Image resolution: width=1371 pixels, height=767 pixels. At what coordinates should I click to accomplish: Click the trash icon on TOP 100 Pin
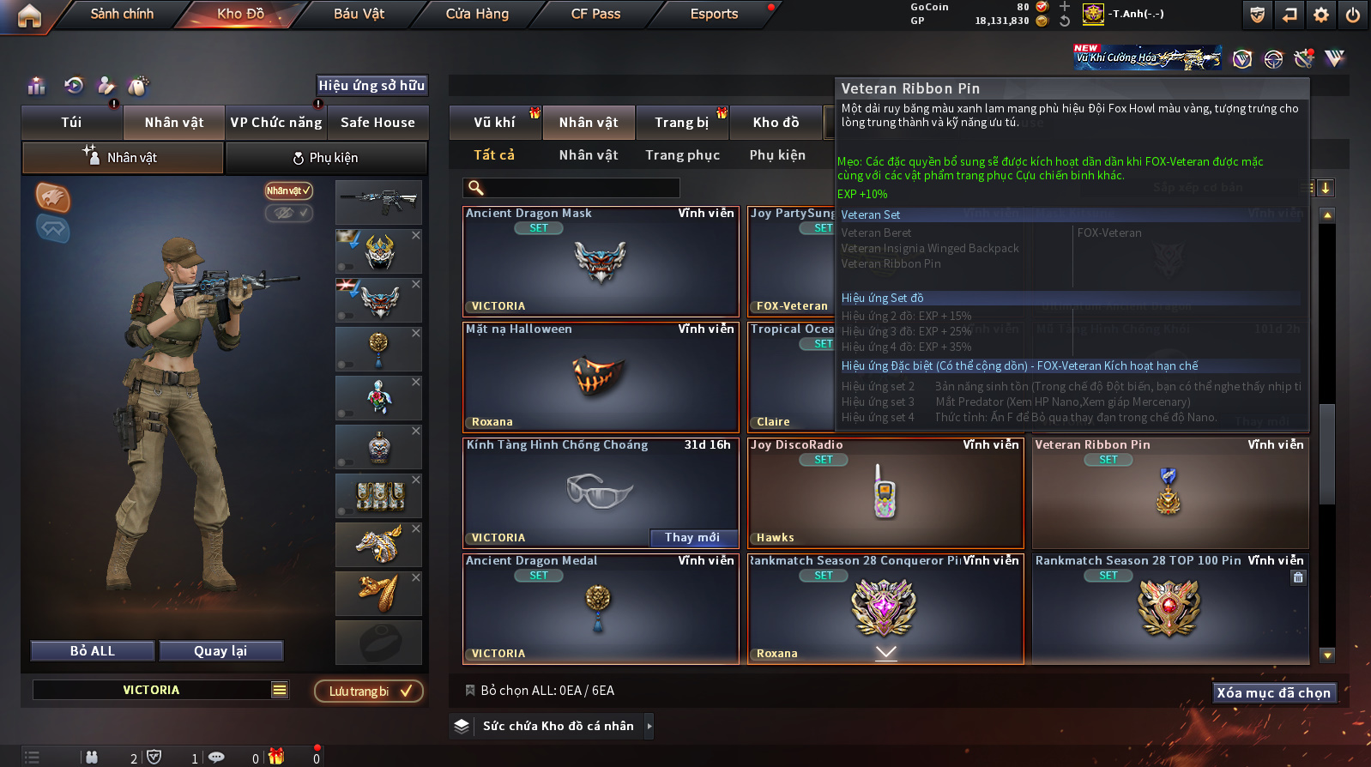[x=1298, y=577]
